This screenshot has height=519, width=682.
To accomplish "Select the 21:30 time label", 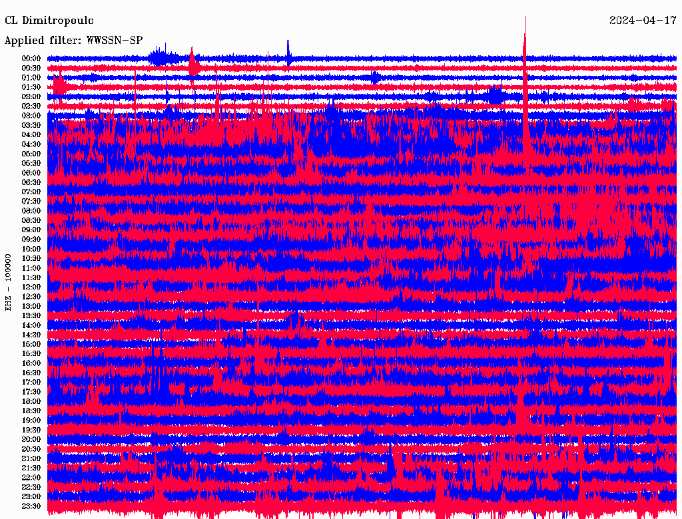I will [31, 468].
